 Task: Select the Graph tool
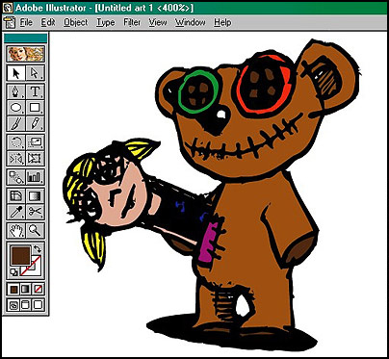[x=35, y=177]
